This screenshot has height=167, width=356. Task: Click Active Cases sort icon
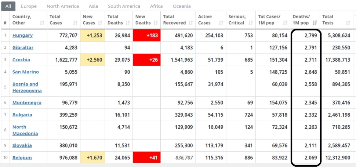coord(221,23)
